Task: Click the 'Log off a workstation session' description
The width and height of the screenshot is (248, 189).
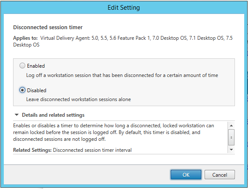Action: click(x=122, y=75)
